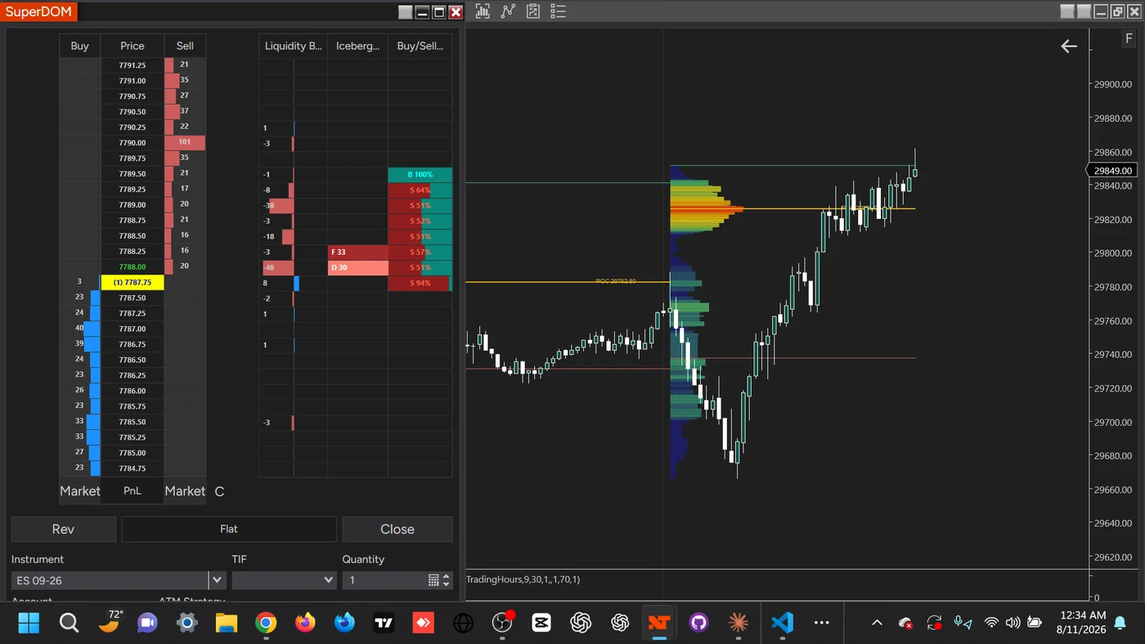Viewport: 1145px width, 644px height.
Task: Click the C button beside the Sell Market button
Action: (x=219, y=491)
